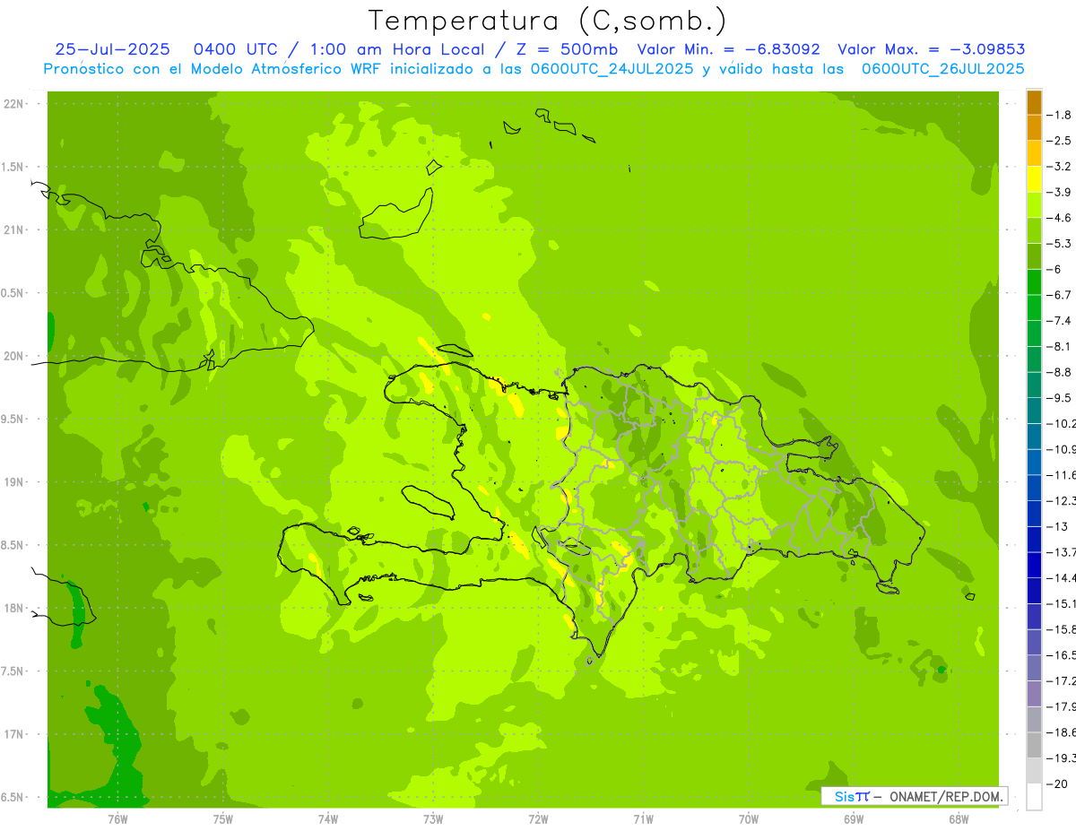Image resolution: width=1076 pixels, height=831 pixels.
Task: Pick amber swatch between -2.5 and -3.2
Action: pos(1034,153)
